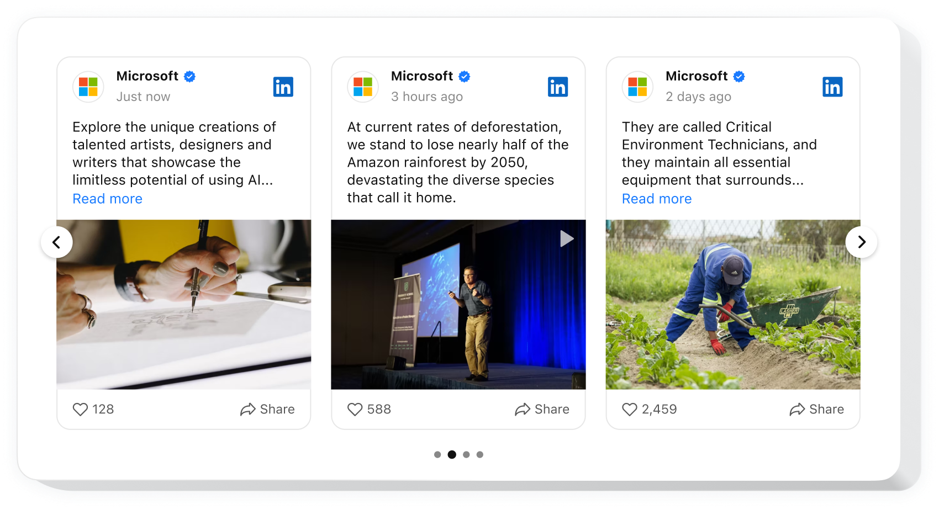939x510 pixels.
Task: Select the first carousel pagination dot
Action: click(x=437, y=454)
